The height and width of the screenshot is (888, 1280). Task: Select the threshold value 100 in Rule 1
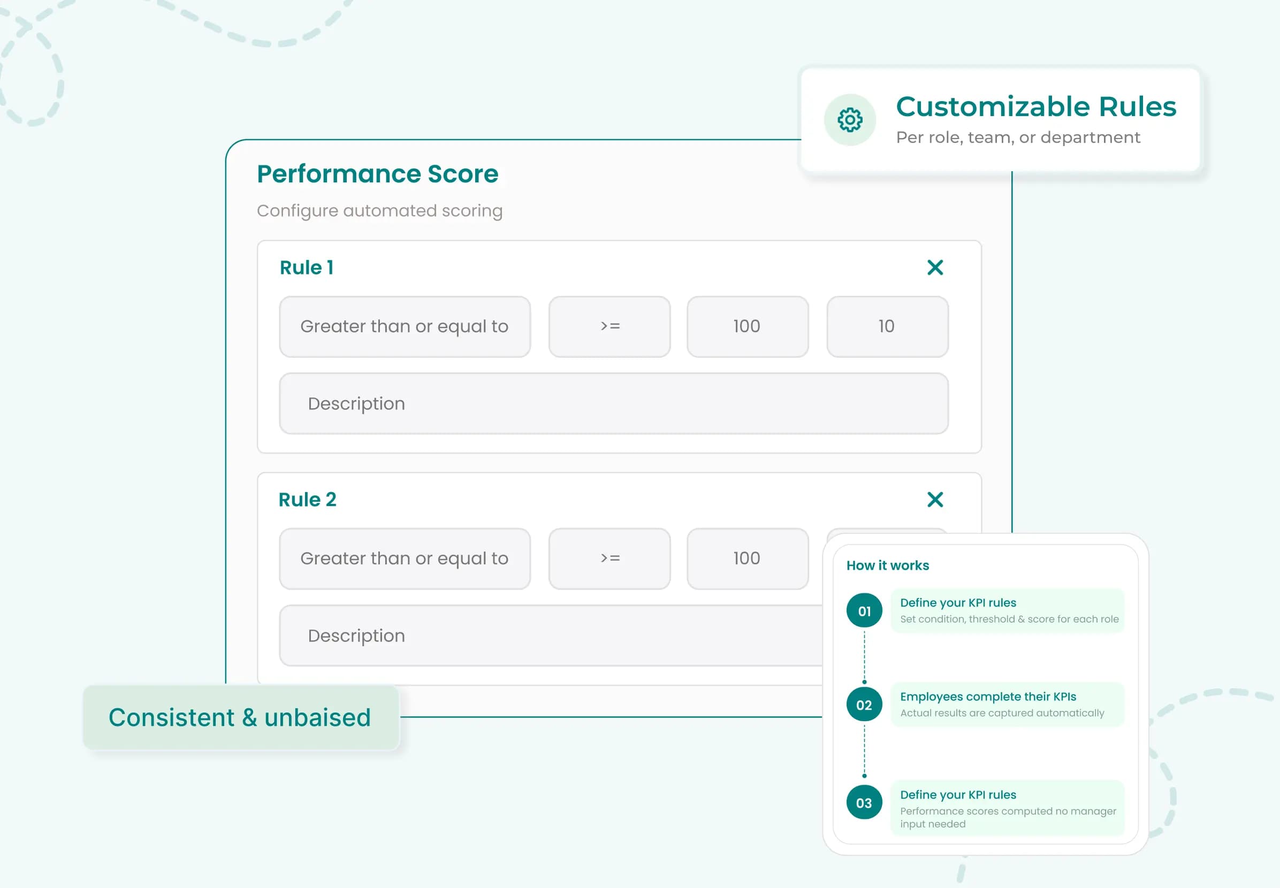[747, 327]
